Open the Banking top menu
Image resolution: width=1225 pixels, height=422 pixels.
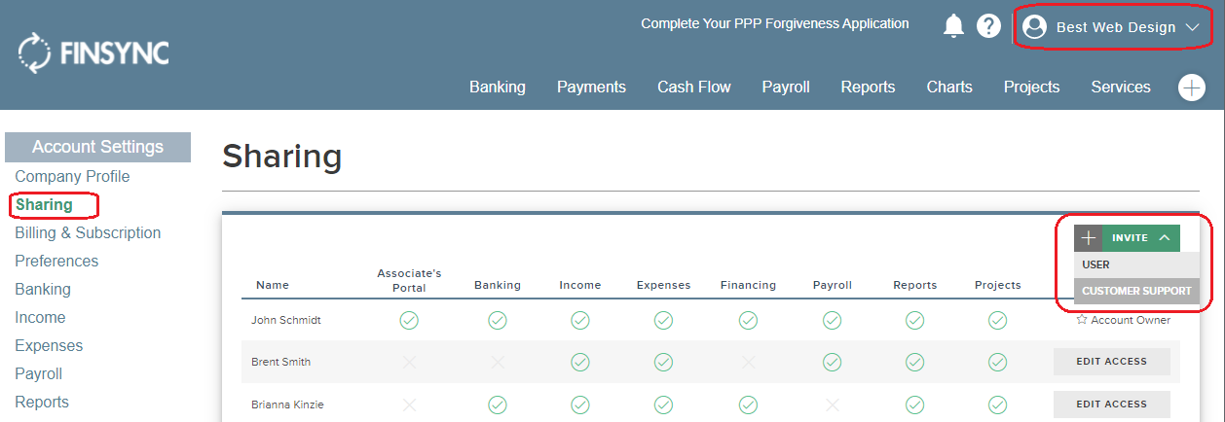pos(497,87)
